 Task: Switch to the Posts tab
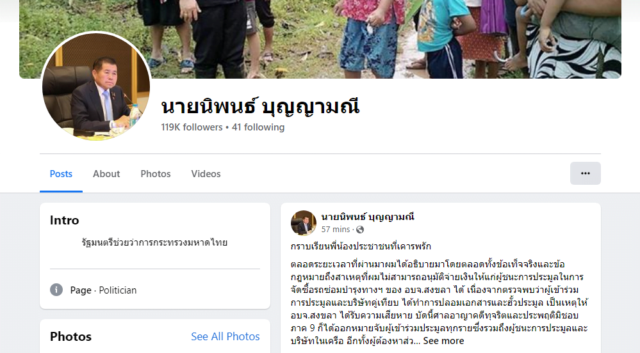pos(61,174)
